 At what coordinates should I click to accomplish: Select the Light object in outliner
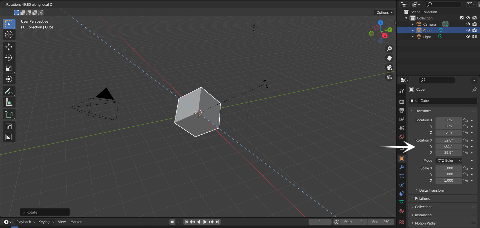pos(427,37)
